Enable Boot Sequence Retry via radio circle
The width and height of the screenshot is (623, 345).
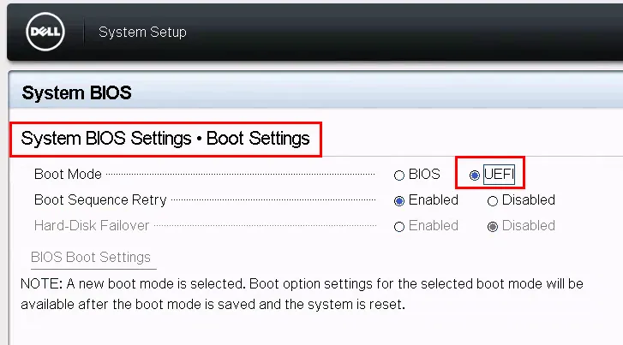pyautogui.click(x=399, y=201)
